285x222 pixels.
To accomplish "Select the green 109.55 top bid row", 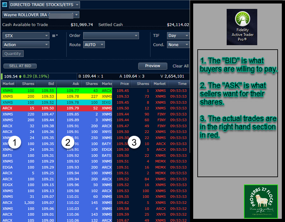I will (28, 91).
